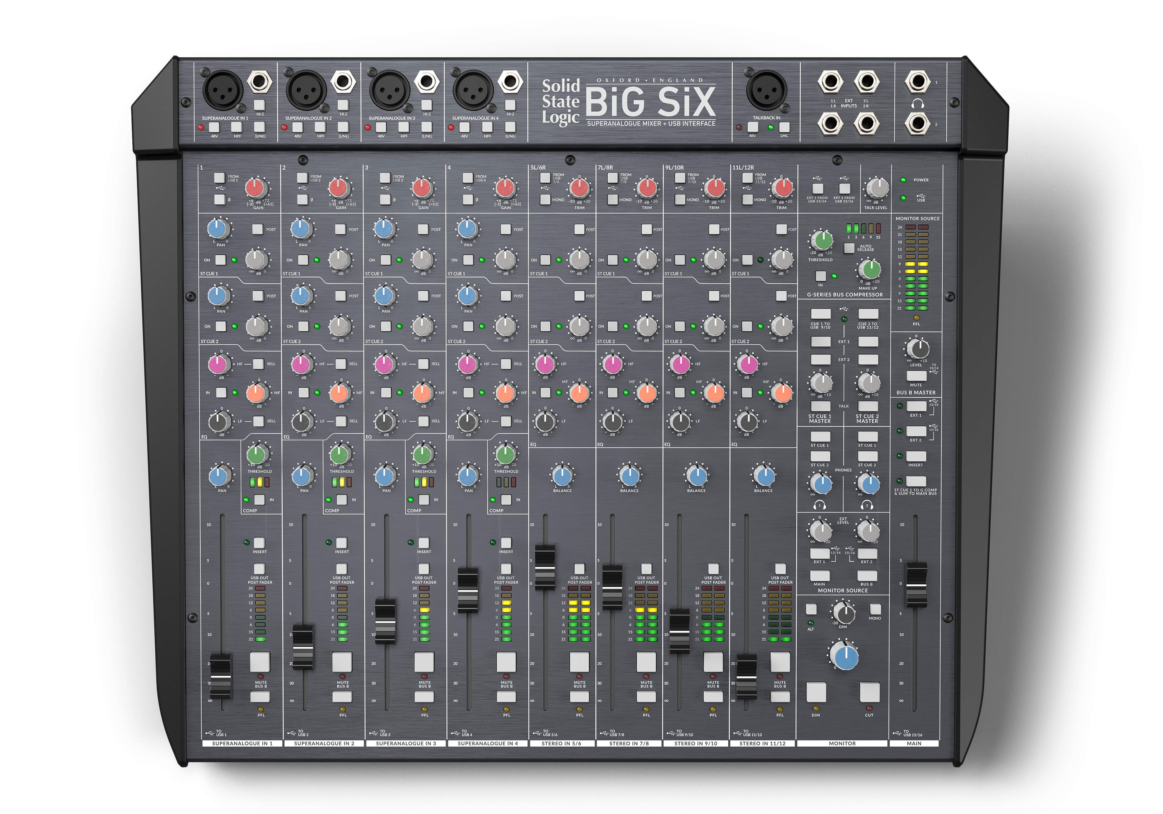
Task: Toggle the MONO monitor switch
Action: point(875,608)
